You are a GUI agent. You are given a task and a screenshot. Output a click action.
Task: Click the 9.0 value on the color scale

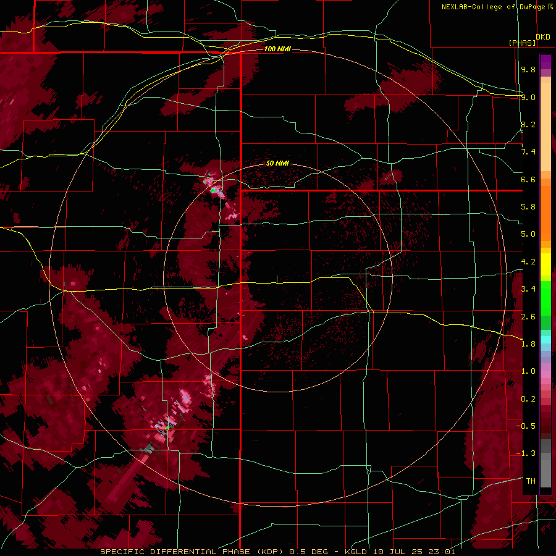tap(528, 97)
